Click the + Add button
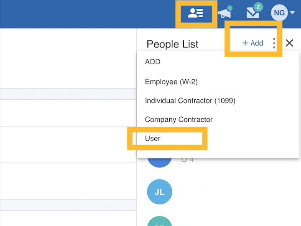 pyautogui.click(x=253, y=43)
